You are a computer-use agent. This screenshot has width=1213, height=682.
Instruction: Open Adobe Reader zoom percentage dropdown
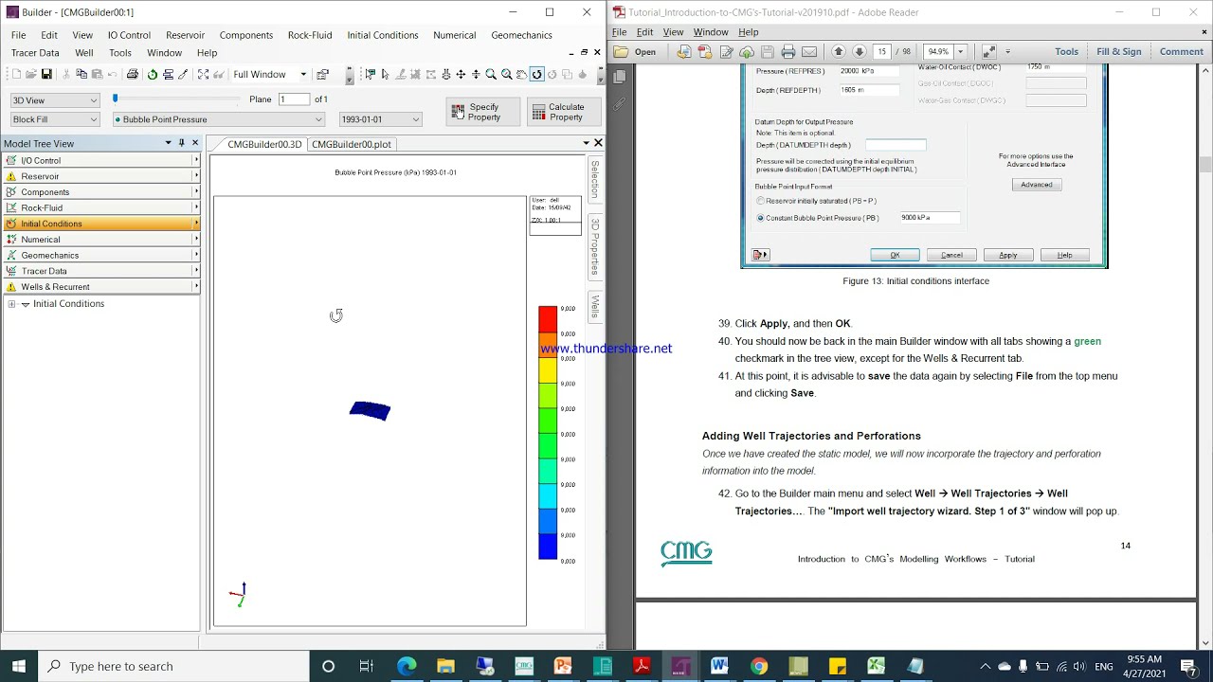(960, 51)
